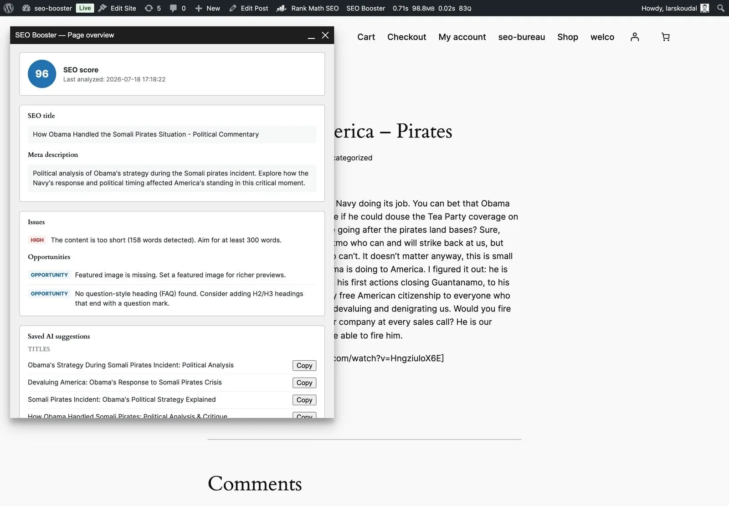This screenshot has height=506, width=729.
Task: Click Edit Post in the admin bar
Action: point(249,8)
